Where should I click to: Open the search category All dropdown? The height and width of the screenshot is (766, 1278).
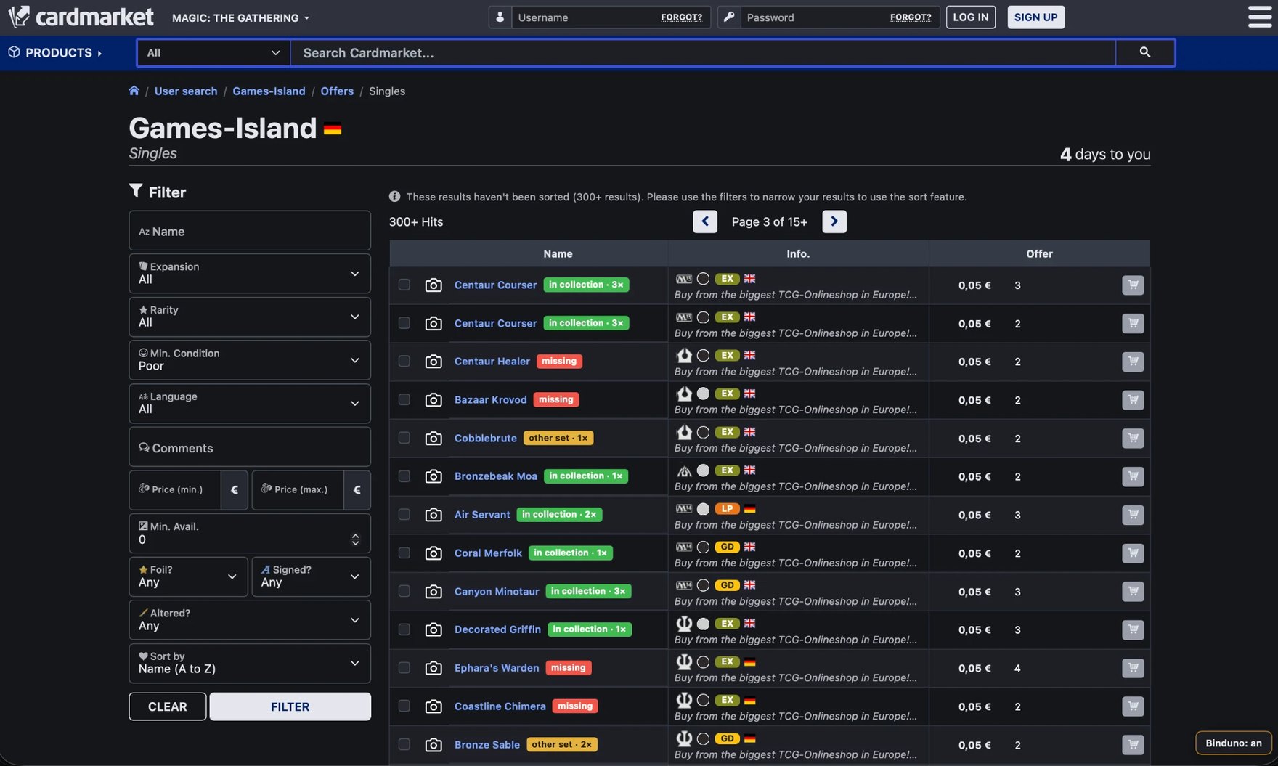coord(213,52)
